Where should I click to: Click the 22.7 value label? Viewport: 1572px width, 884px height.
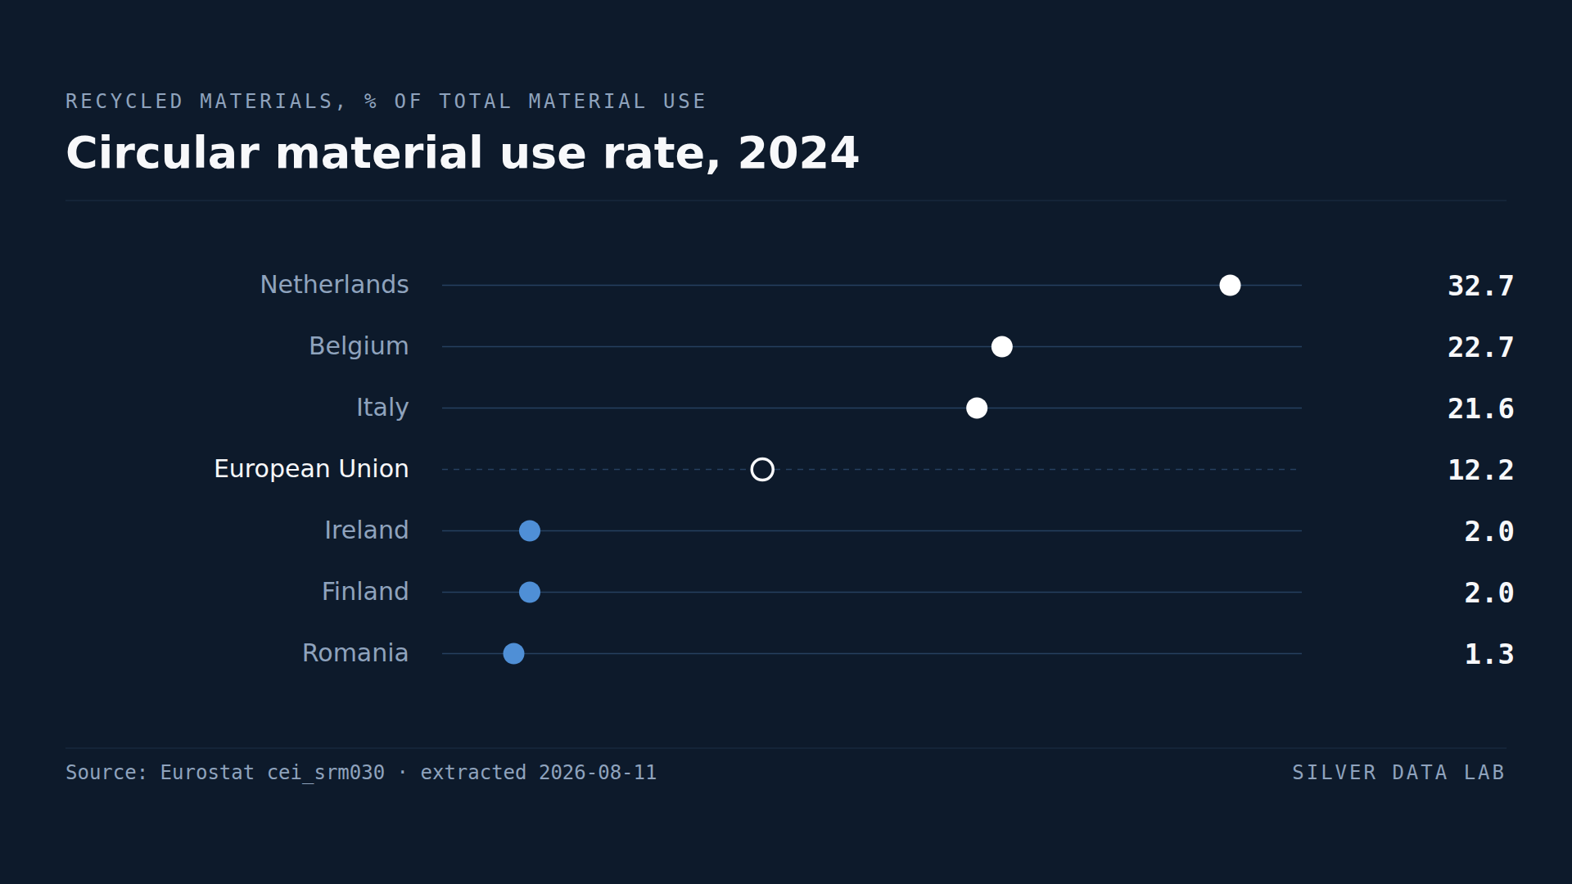point(1480,347)
